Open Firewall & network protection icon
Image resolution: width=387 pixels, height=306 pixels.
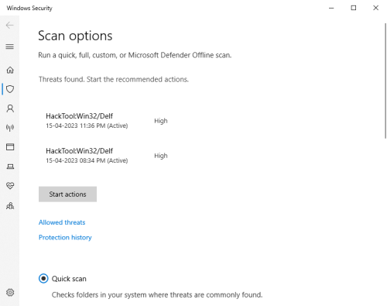pyautogui.click(x=10, y=128)
